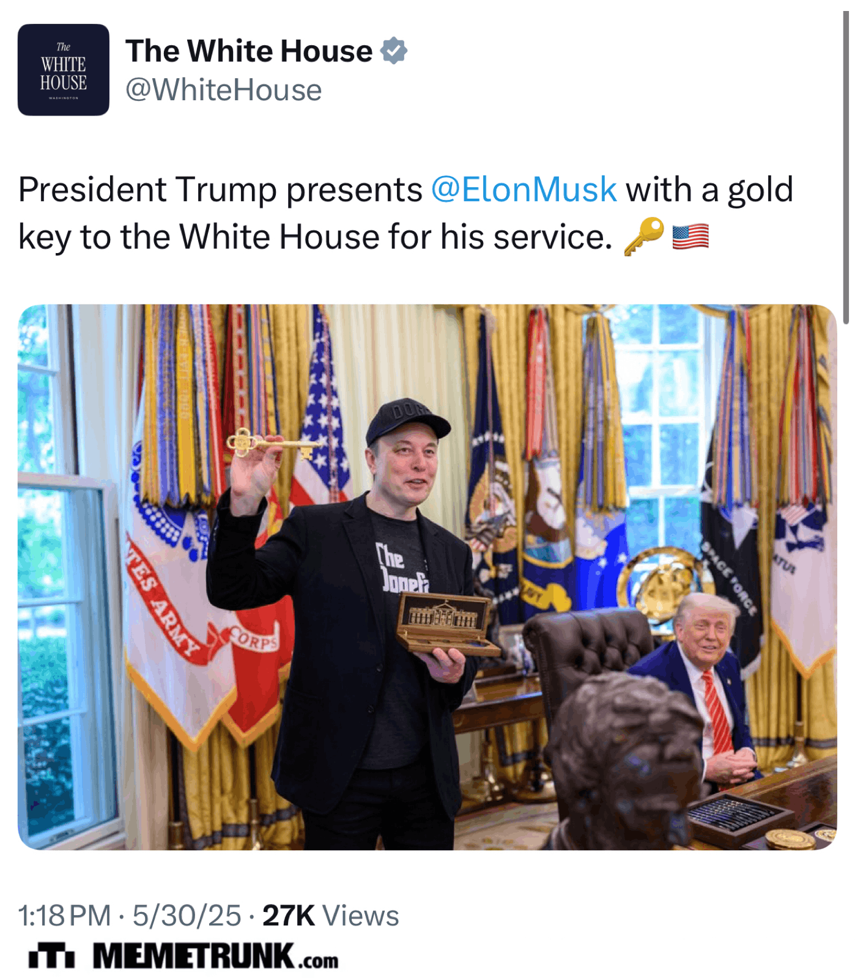Click the 1:18 PM timestamp
The width and height of the screenshot is (855, 978).
coord(65,916)
